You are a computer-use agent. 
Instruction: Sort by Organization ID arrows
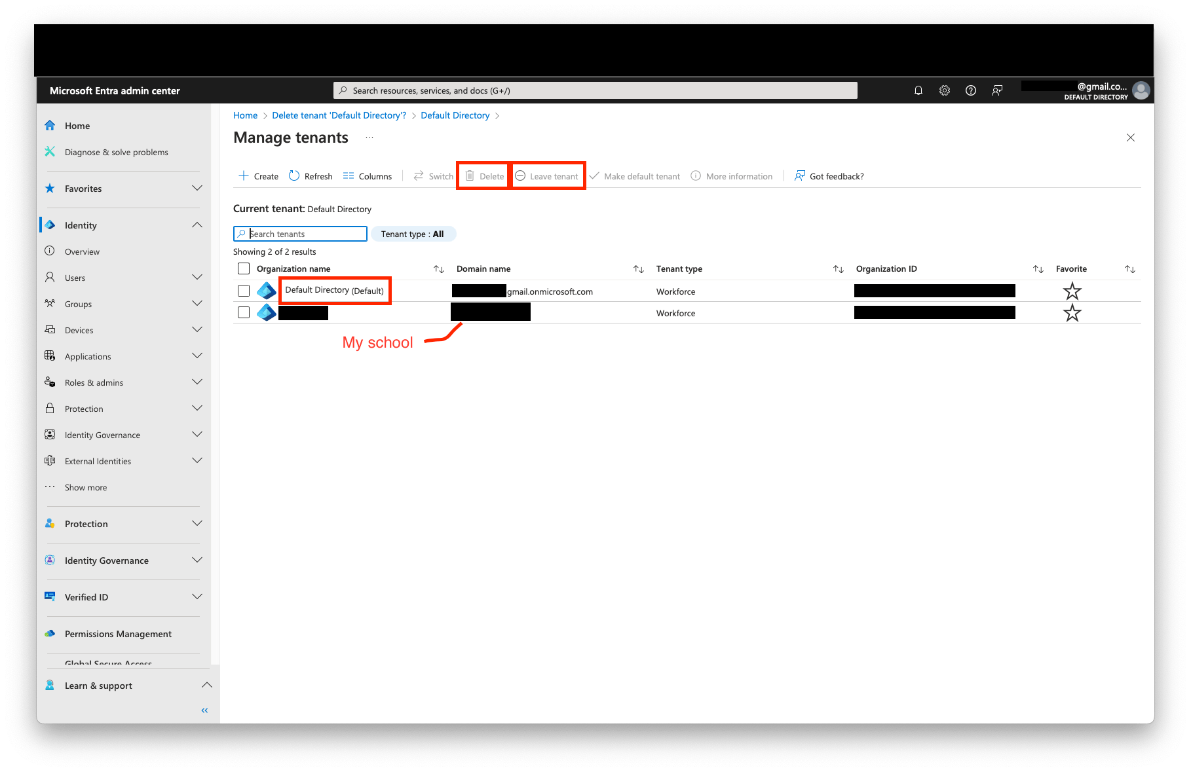[1038, 269]
